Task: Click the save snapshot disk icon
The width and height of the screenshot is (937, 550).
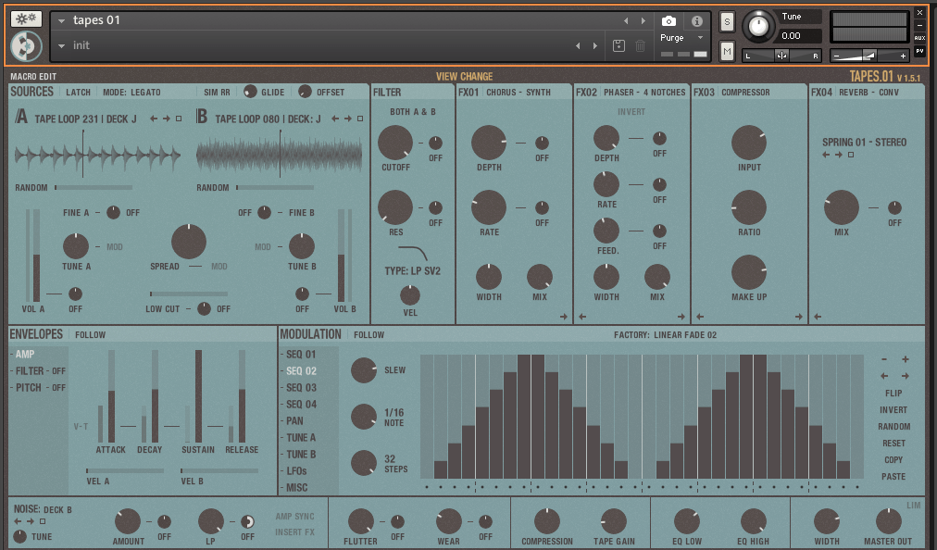Action: 618,45
